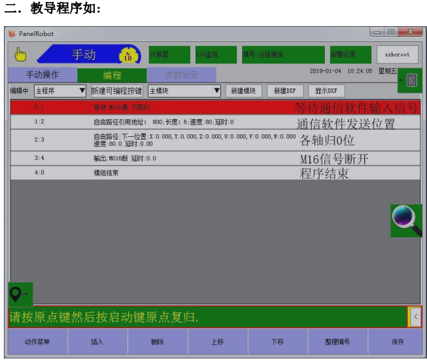
Task: Click the 新建DXF button
Action: pyautogui.click(x=284, y=91)
